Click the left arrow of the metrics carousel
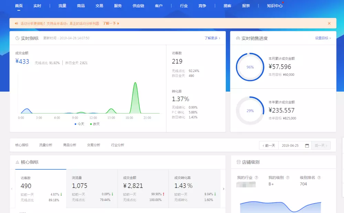 pos(12,189)
